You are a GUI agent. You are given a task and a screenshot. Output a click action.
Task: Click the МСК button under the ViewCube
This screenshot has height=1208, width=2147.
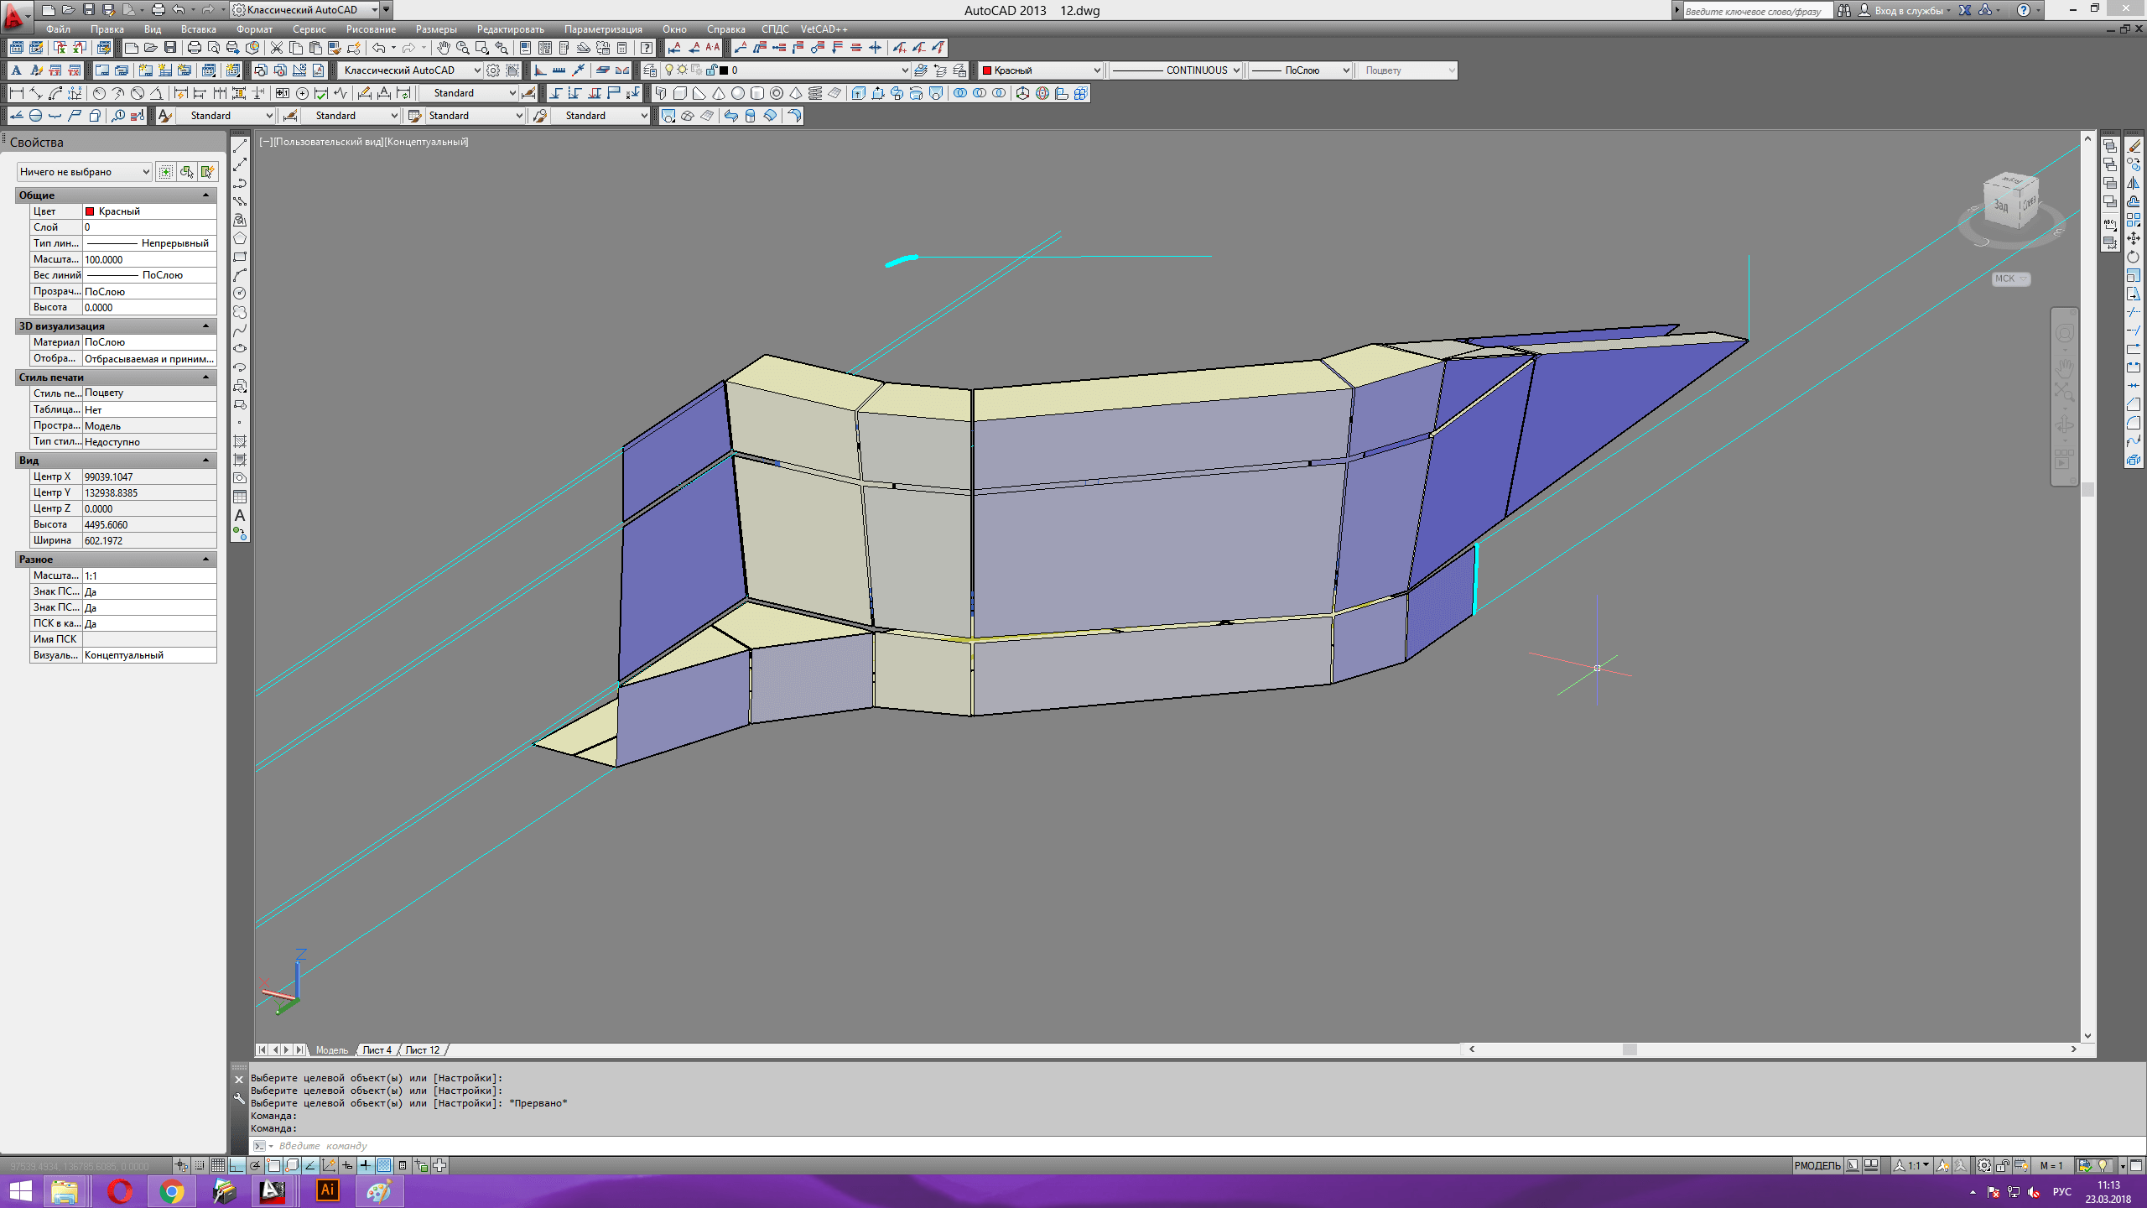point(2009,279)
